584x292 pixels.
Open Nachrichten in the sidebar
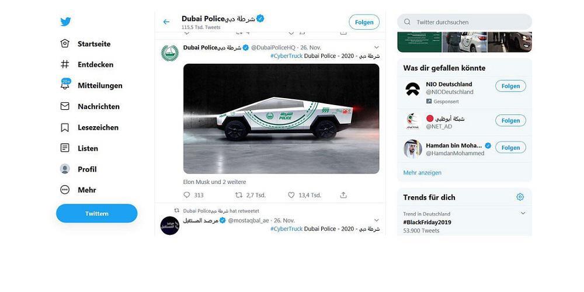point(98,106)
